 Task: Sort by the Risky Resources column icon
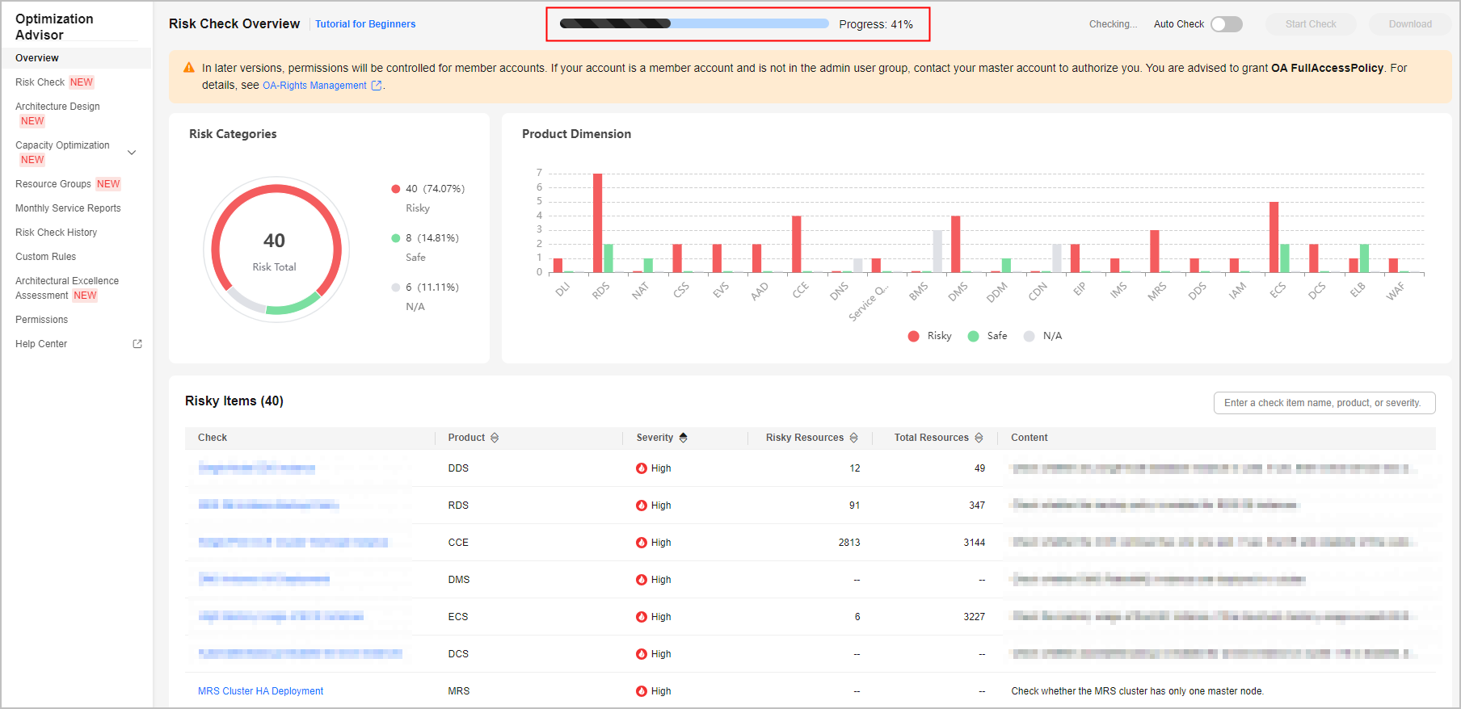853,438
